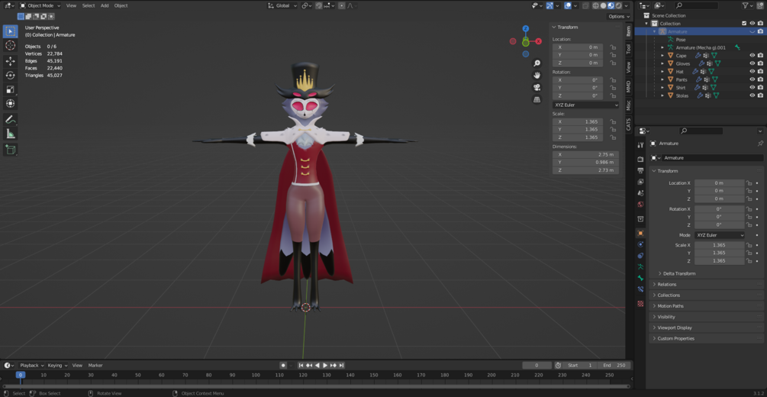767x397 pixels.
Task: Expand the Hat object in outliner
Action: [662, 72]
